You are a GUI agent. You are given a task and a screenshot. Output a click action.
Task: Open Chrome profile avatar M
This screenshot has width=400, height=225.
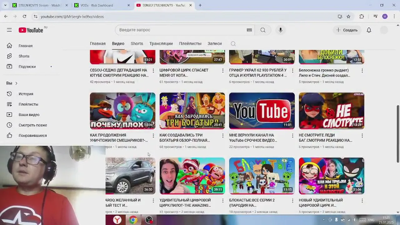pos(385,17)
